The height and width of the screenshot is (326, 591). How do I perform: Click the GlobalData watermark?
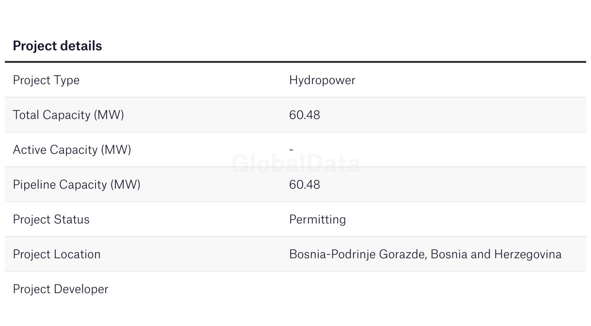tap(295, 163)
